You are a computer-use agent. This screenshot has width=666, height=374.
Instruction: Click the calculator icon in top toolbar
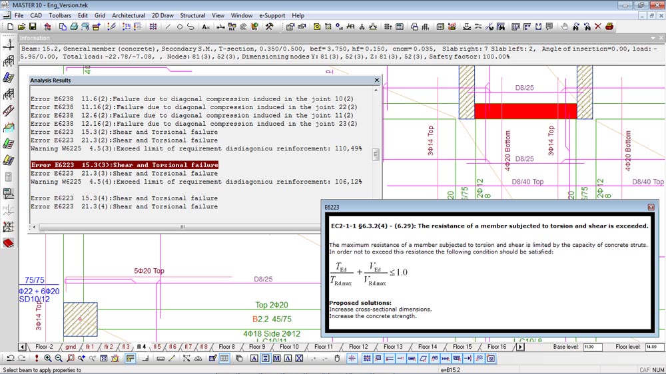(x=399, y=27)
